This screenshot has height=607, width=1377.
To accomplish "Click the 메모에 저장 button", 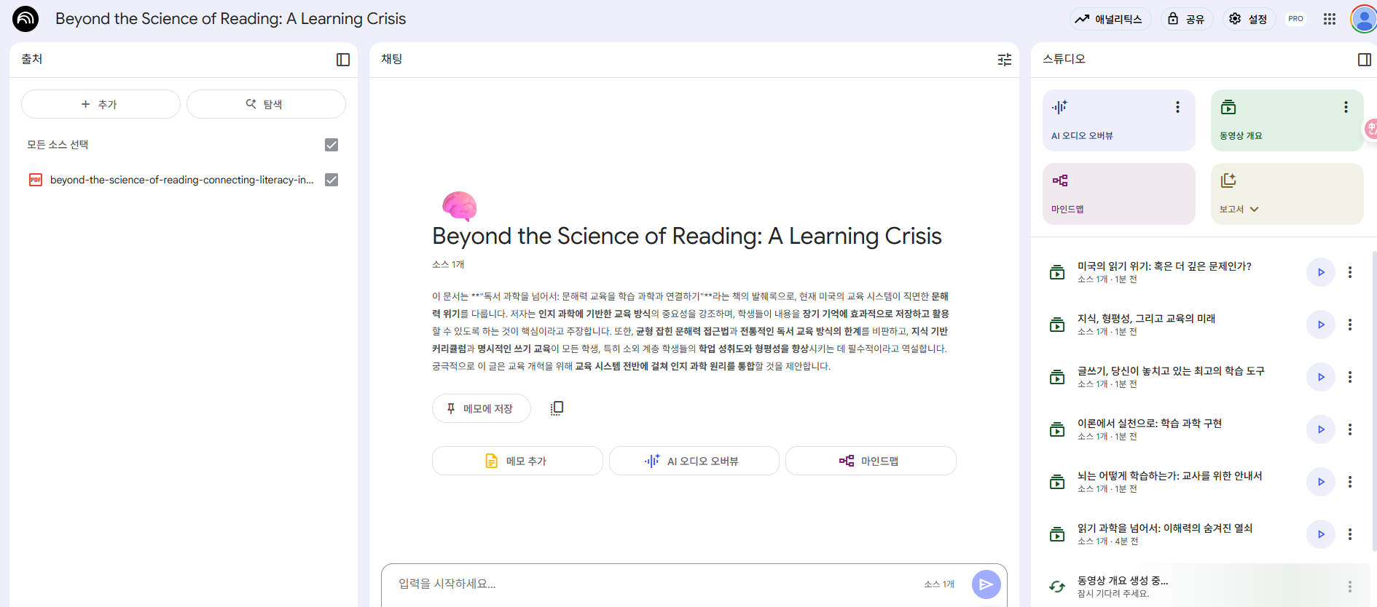I will [x=481, y=408].
